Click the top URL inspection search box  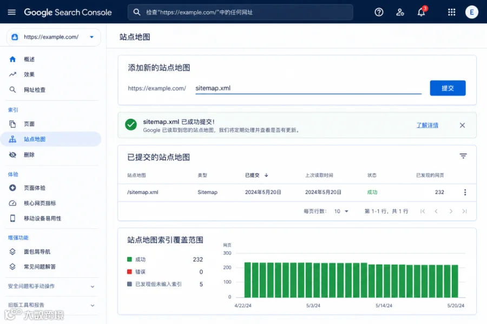point(240,12)
